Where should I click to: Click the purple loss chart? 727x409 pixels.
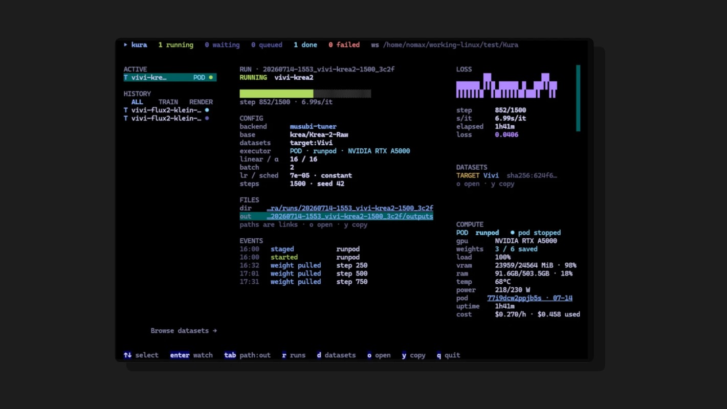click(x=506, y=85)
